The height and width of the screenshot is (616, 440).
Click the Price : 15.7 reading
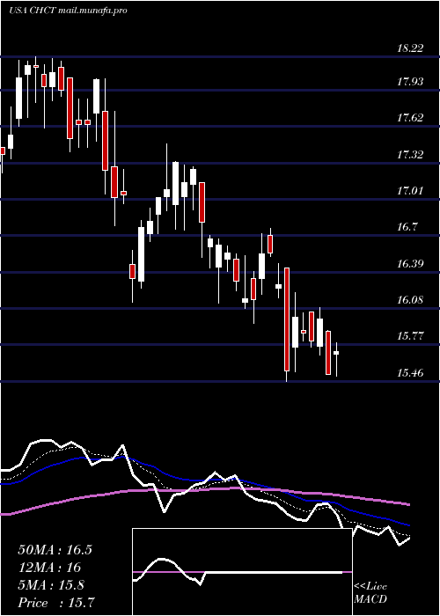click(56, 603)
